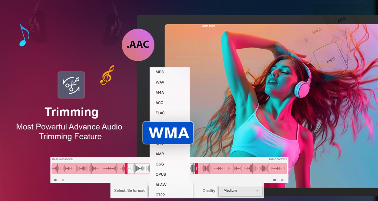The height and width of the screenshot is (201, 378).
Task: Select the OPUS audio format option
Action: click(161, 174)
